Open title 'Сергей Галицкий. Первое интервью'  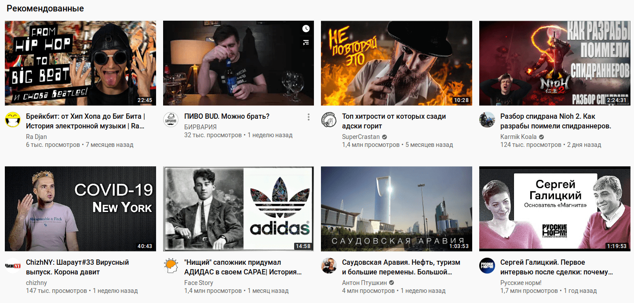[x=557, y=267]
